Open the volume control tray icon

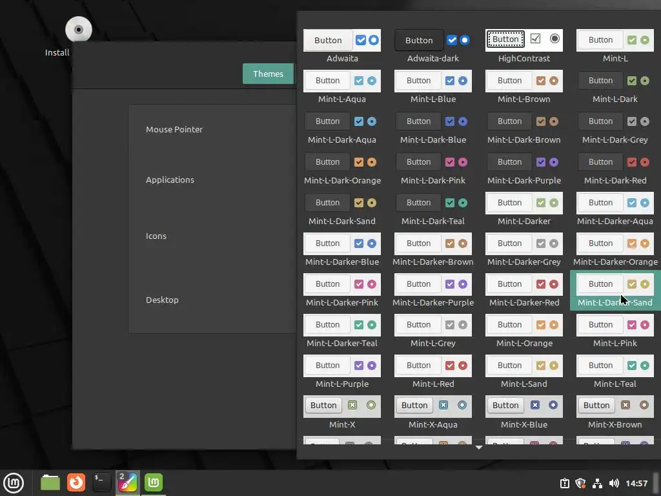(x=614, y=483)
